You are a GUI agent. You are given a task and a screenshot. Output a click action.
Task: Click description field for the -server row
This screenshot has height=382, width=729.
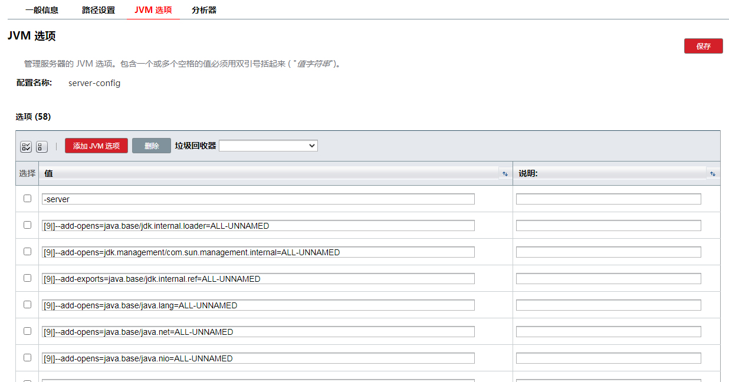click(608, 199)
